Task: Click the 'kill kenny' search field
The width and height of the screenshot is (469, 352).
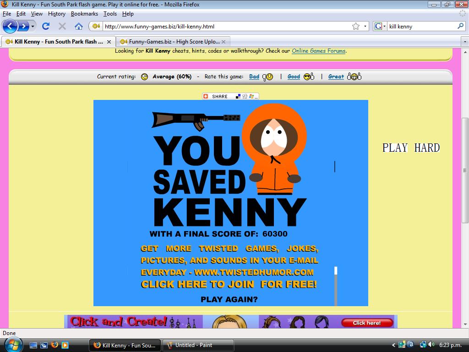Action: 422,26
